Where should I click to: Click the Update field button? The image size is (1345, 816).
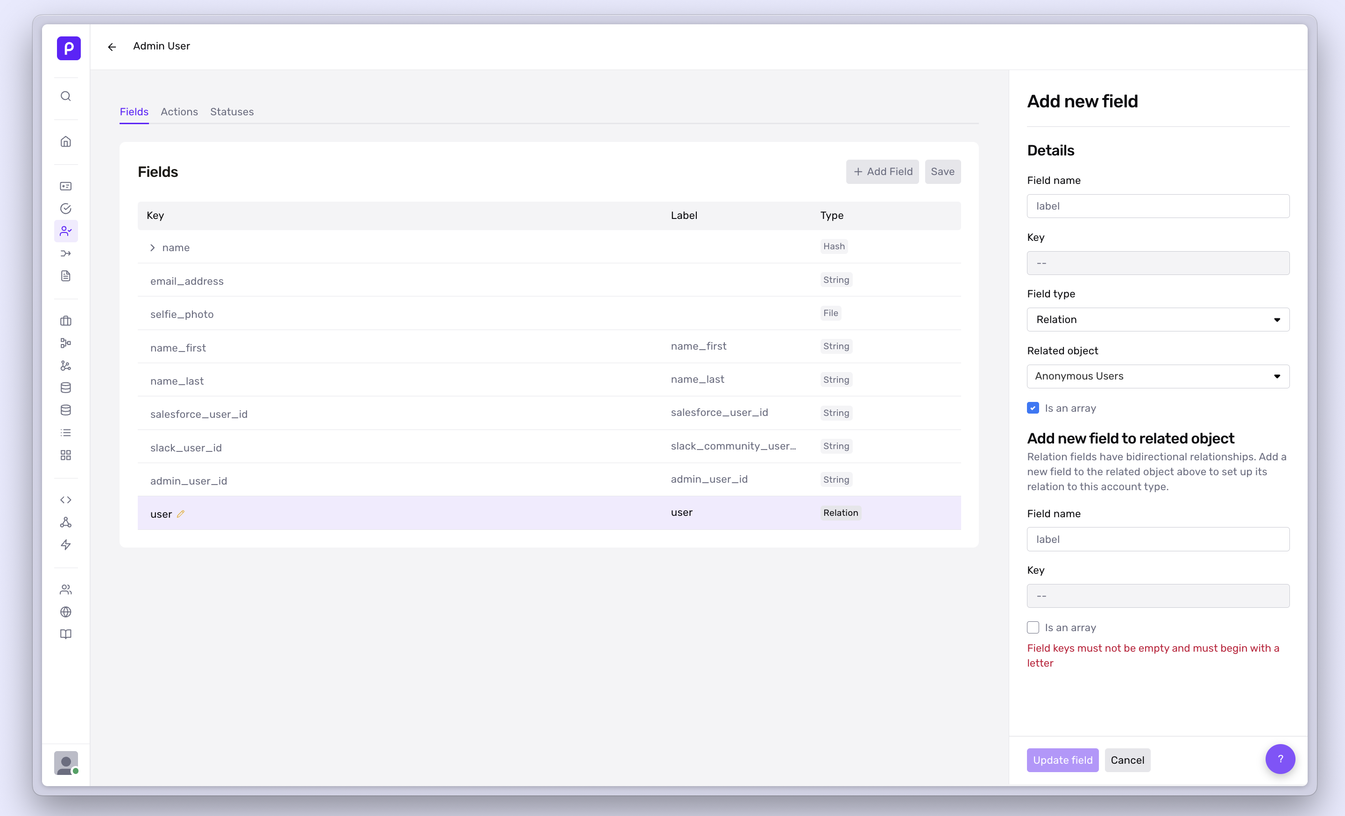point(1062,760)
